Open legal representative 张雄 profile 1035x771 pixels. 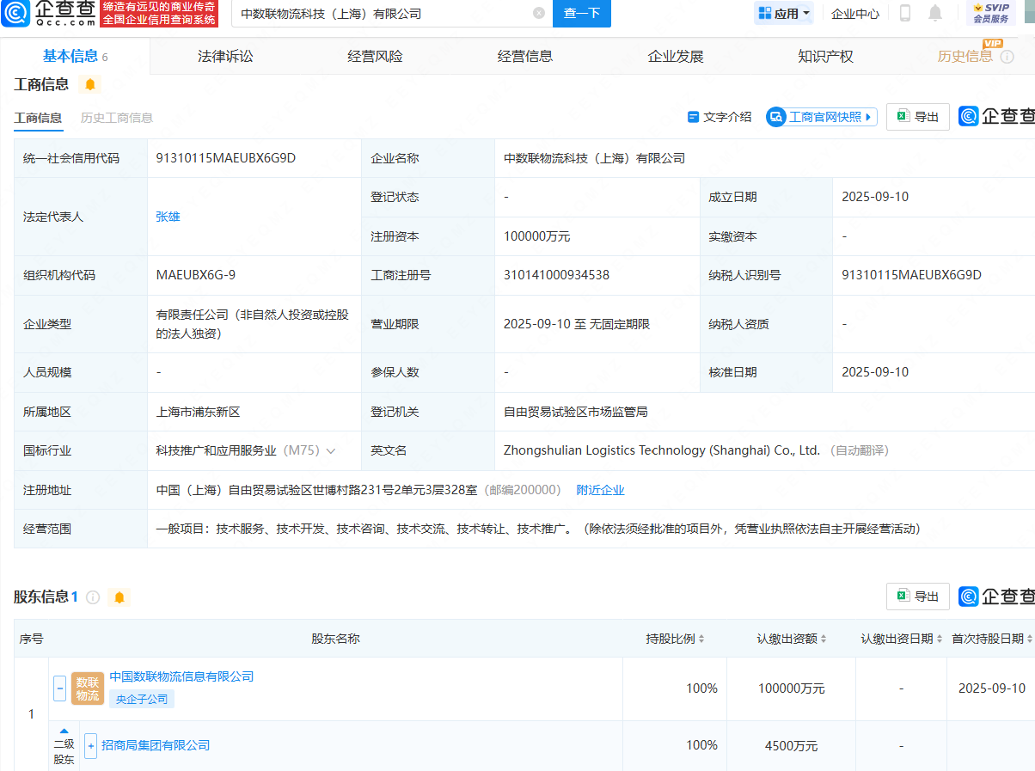point(168,217)
